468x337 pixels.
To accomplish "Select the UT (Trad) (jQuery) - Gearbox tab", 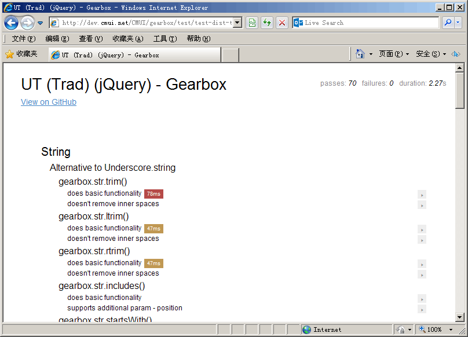I will click(135, 55).
